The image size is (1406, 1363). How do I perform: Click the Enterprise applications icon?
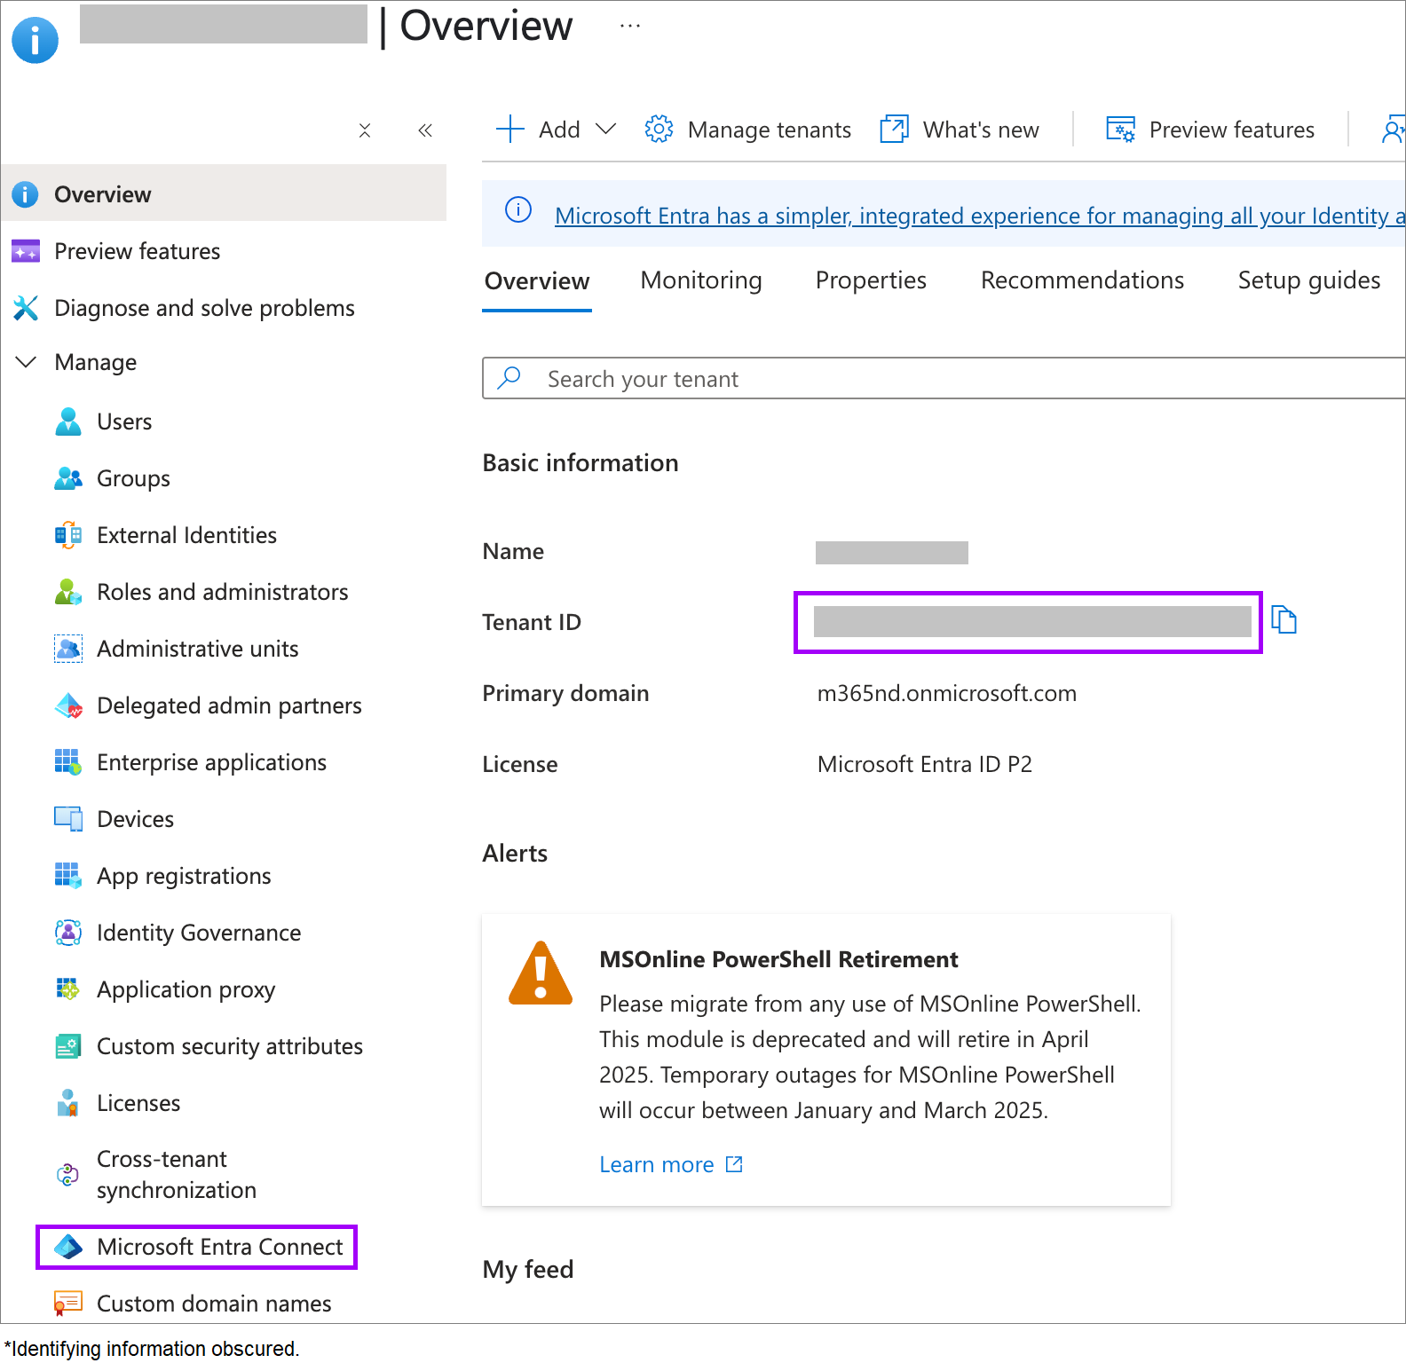(68, 762)
